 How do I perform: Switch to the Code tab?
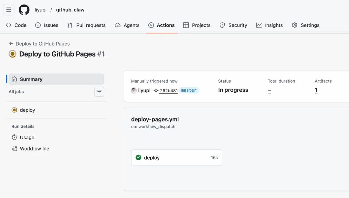16,25
